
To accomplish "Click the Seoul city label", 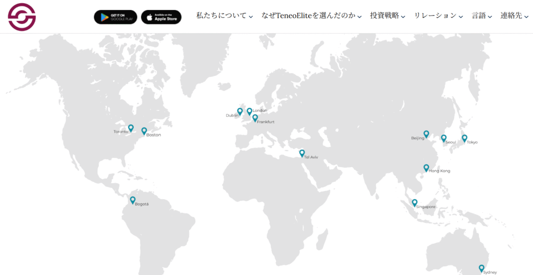I will 451,142.
